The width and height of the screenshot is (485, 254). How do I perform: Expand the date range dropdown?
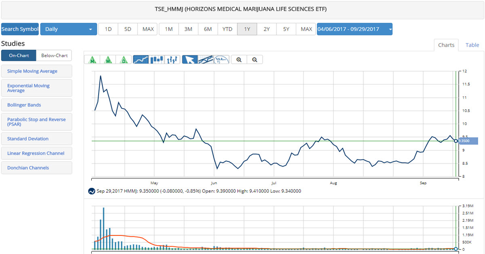[354, 29]
